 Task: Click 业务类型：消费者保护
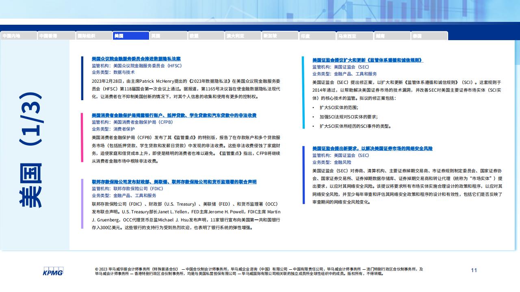(x=113, y=129)
